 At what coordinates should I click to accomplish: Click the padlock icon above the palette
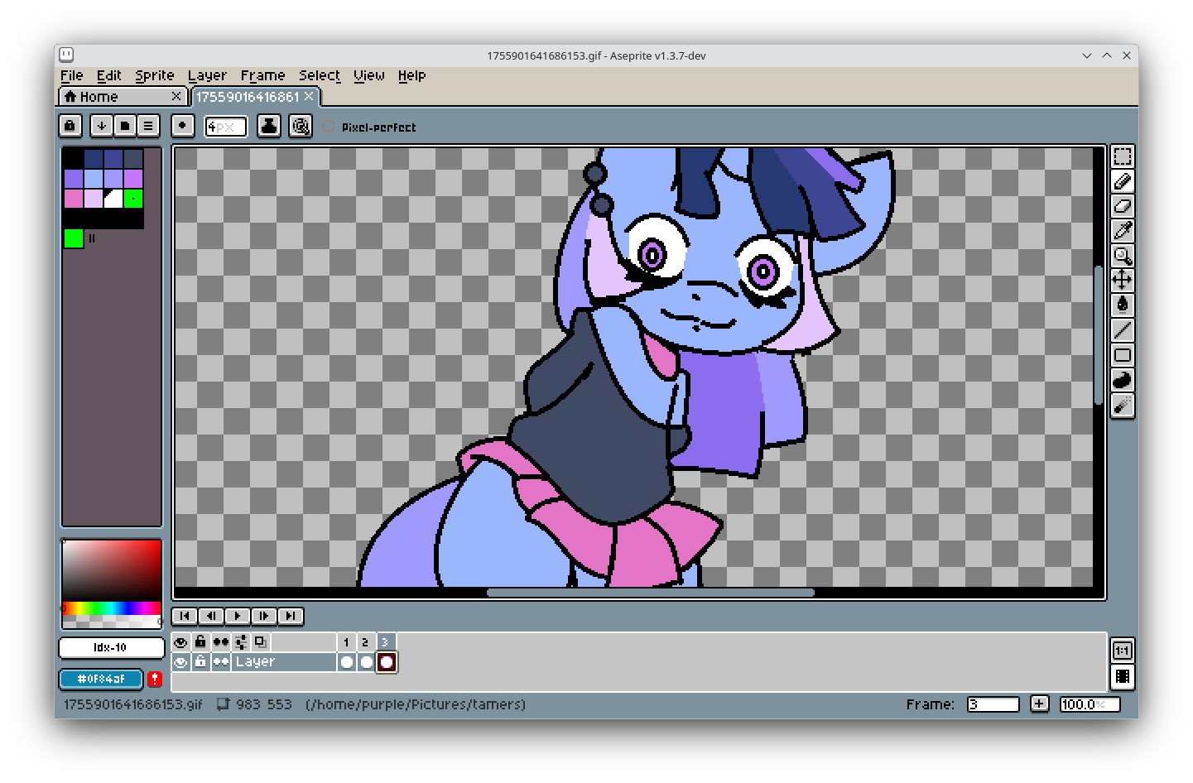(70, 126)
